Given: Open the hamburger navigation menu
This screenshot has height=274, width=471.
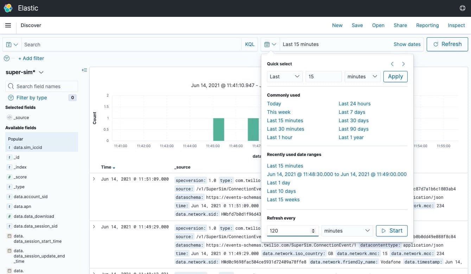Looking at the screenshot, I should point(8,25).
